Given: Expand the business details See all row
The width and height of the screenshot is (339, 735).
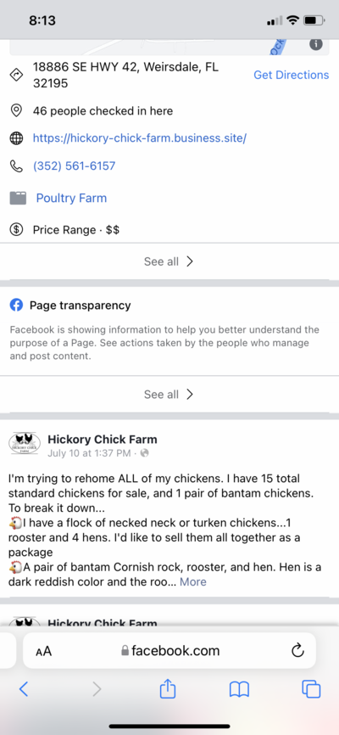Looking at the screenshot, I should click(x=169, y=261).
